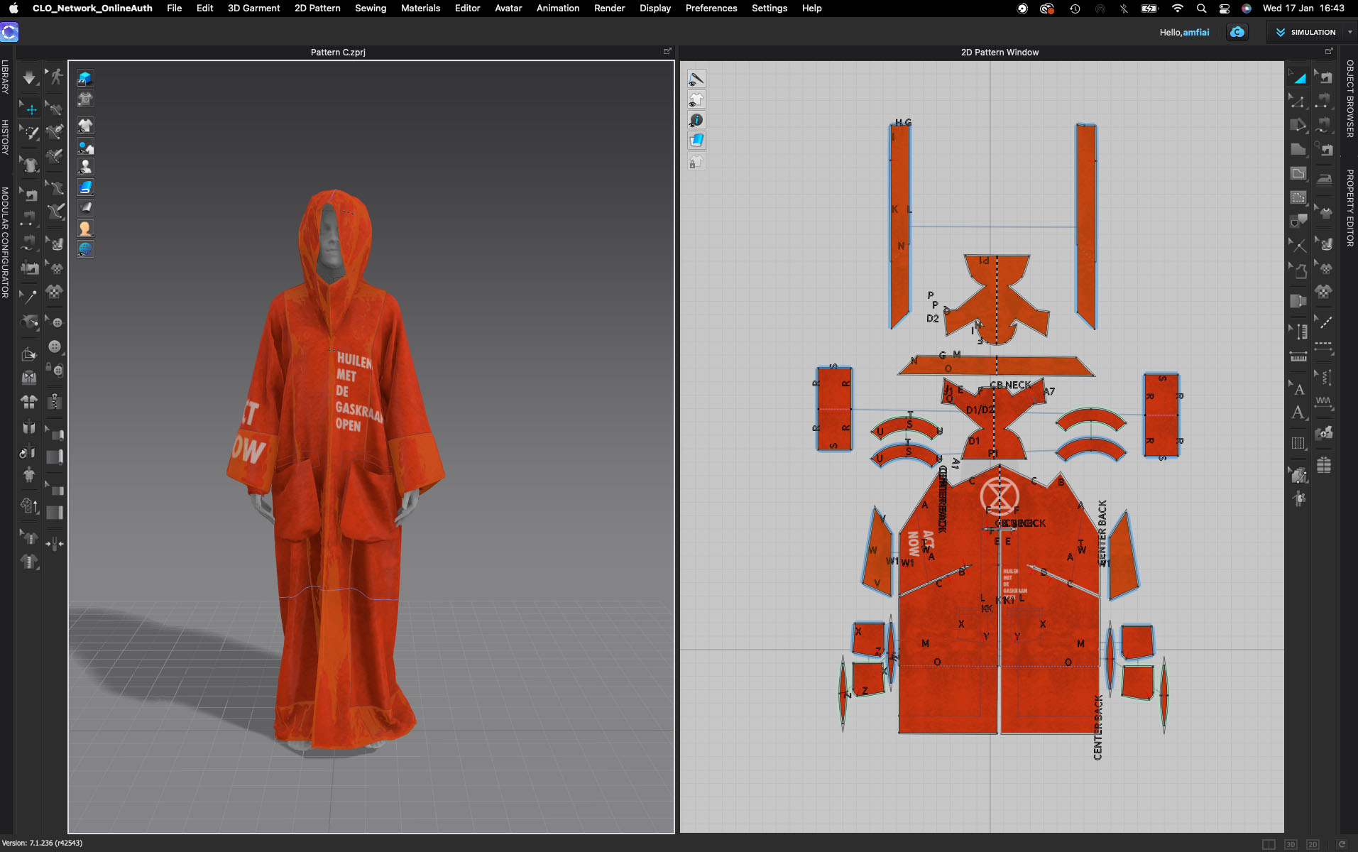Screen dimensions: 1358x852
Task: Toggle Show Pattern Info eye in 2D window
Action: (x=696, y=120)
